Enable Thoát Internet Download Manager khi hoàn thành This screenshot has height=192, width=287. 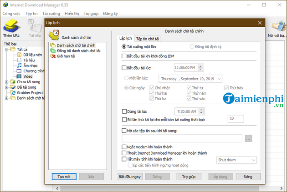coord(124,153)
